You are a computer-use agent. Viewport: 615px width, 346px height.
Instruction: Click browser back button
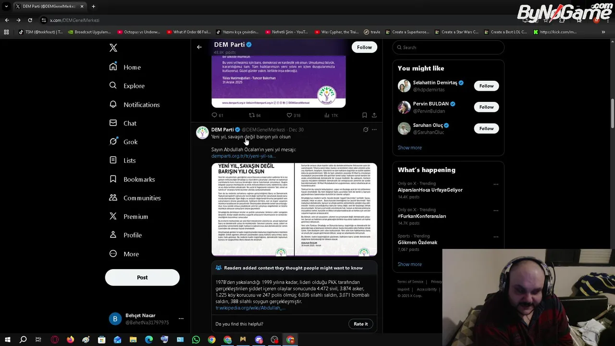point(7,20)
